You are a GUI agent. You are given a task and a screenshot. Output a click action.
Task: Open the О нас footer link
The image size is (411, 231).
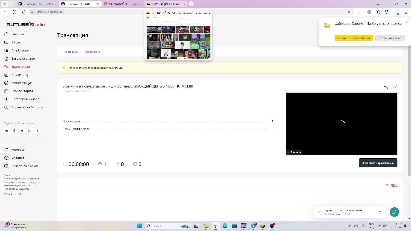(x=7, y=175)
